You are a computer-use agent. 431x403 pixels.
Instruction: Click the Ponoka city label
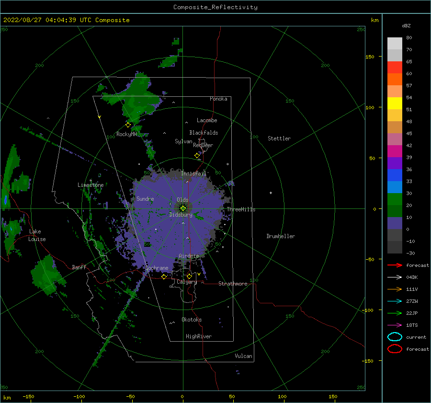pos(218,99)
